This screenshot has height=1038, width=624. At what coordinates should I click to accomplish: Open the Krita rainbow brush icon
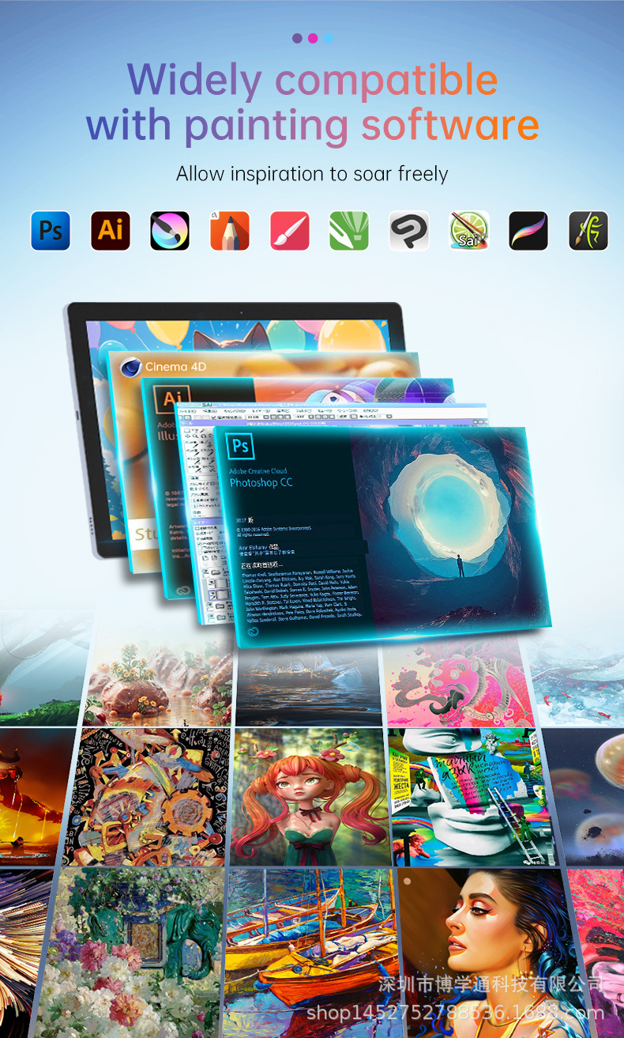point(170,231)
